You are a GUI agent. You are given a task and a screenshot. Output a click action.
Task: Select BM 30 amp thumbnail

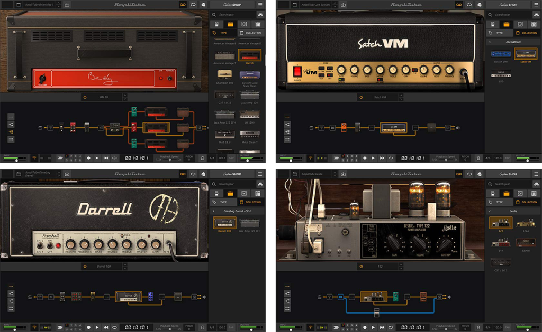click(250, 55)
